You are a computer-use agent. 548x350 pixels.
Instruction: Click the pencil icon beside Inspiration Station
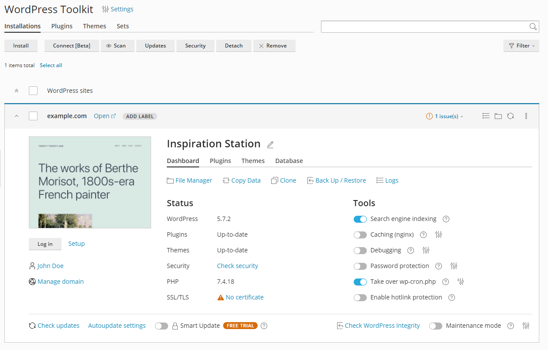270,145
